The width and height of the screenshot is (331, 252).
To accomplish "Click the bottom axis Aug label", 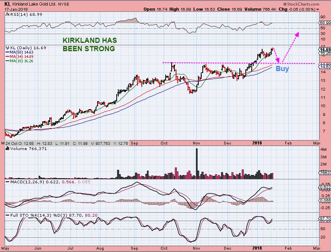I will tap(100, 248).
